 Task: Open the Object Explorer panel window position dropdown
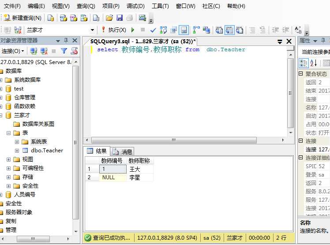[x=58, y=41]
